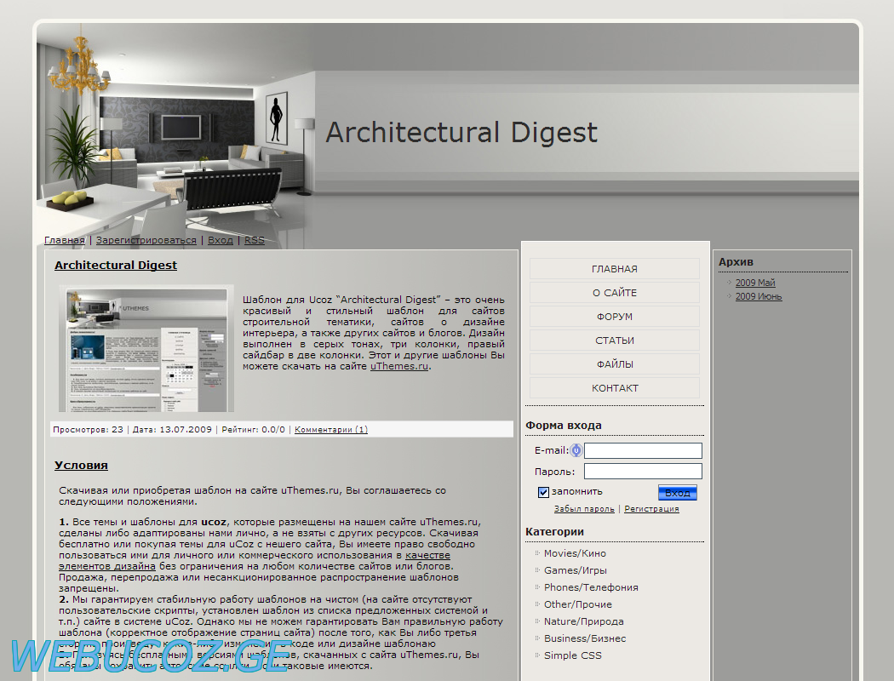
Task: Open the 2009 Май archive
Action: click(755, 283)
